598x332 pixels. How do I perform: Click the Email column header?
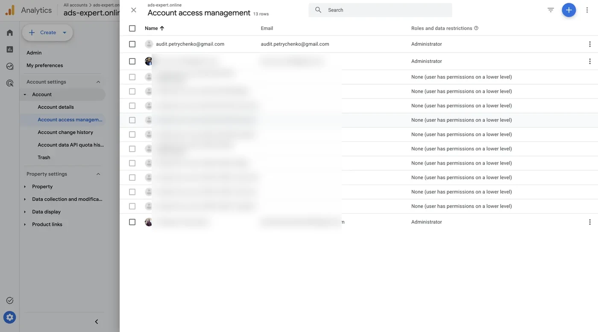pyautogui.click(x=267, y=28)
